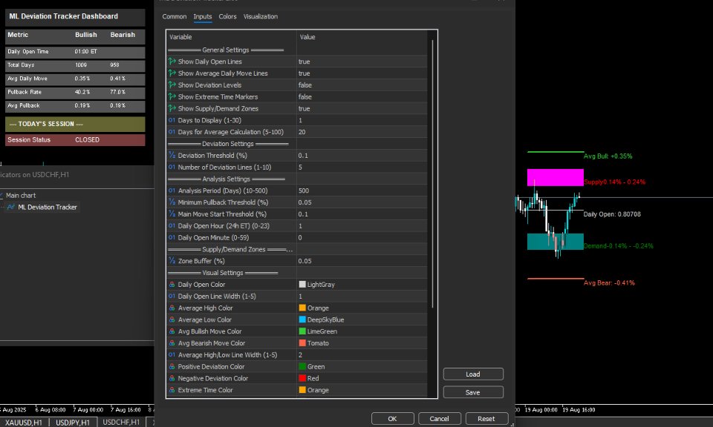Click the Analysis Period (Days) icon

172,191
